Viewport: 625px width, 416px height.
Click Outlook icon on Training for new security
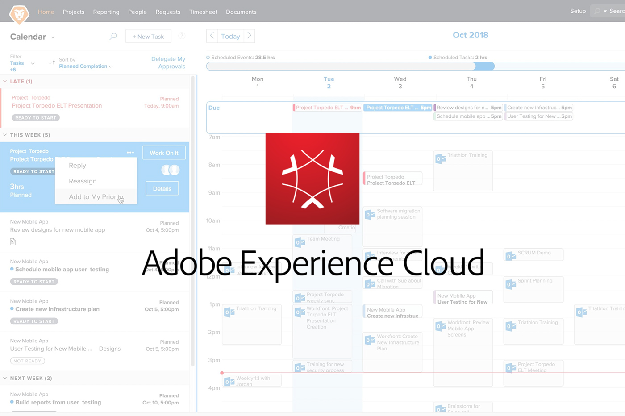click(x=300, y=368)
